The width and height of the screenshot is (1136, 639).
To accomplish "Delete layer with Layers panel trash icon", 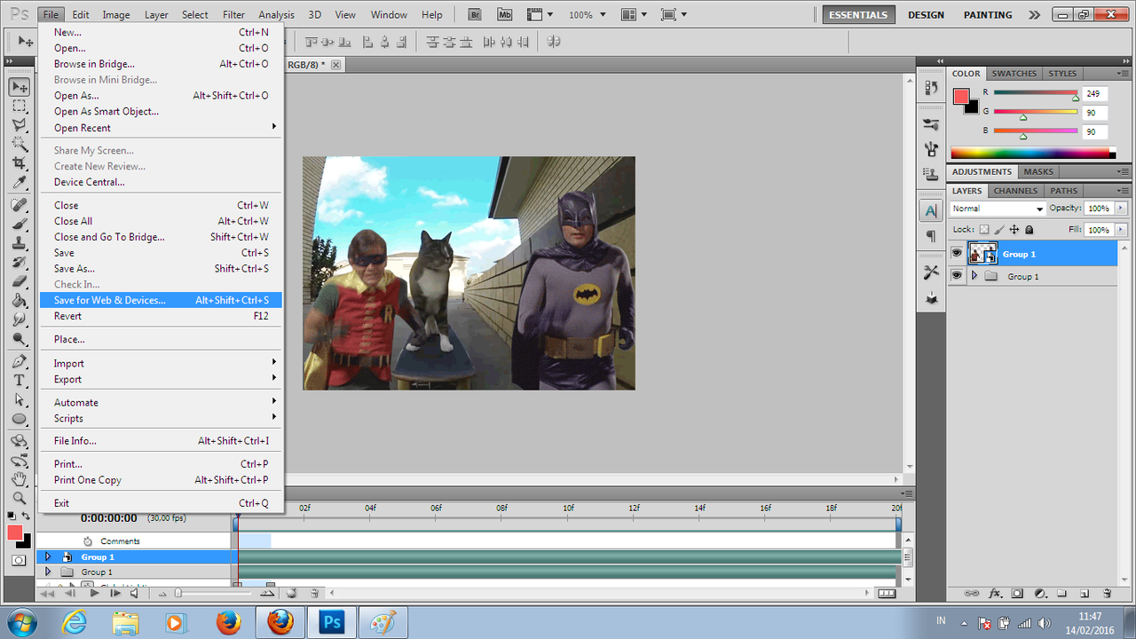I will (x=1107, y=593).
